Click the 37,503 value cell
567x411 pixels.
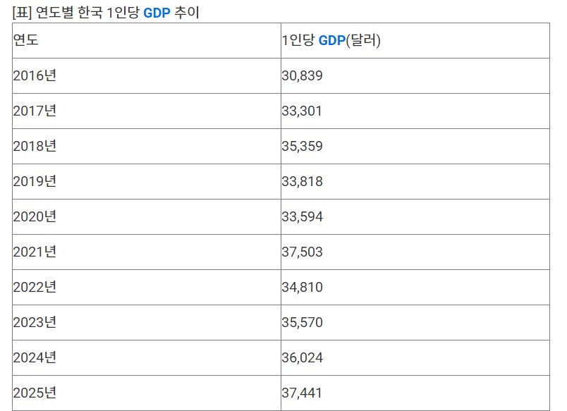tap(415, 252)
